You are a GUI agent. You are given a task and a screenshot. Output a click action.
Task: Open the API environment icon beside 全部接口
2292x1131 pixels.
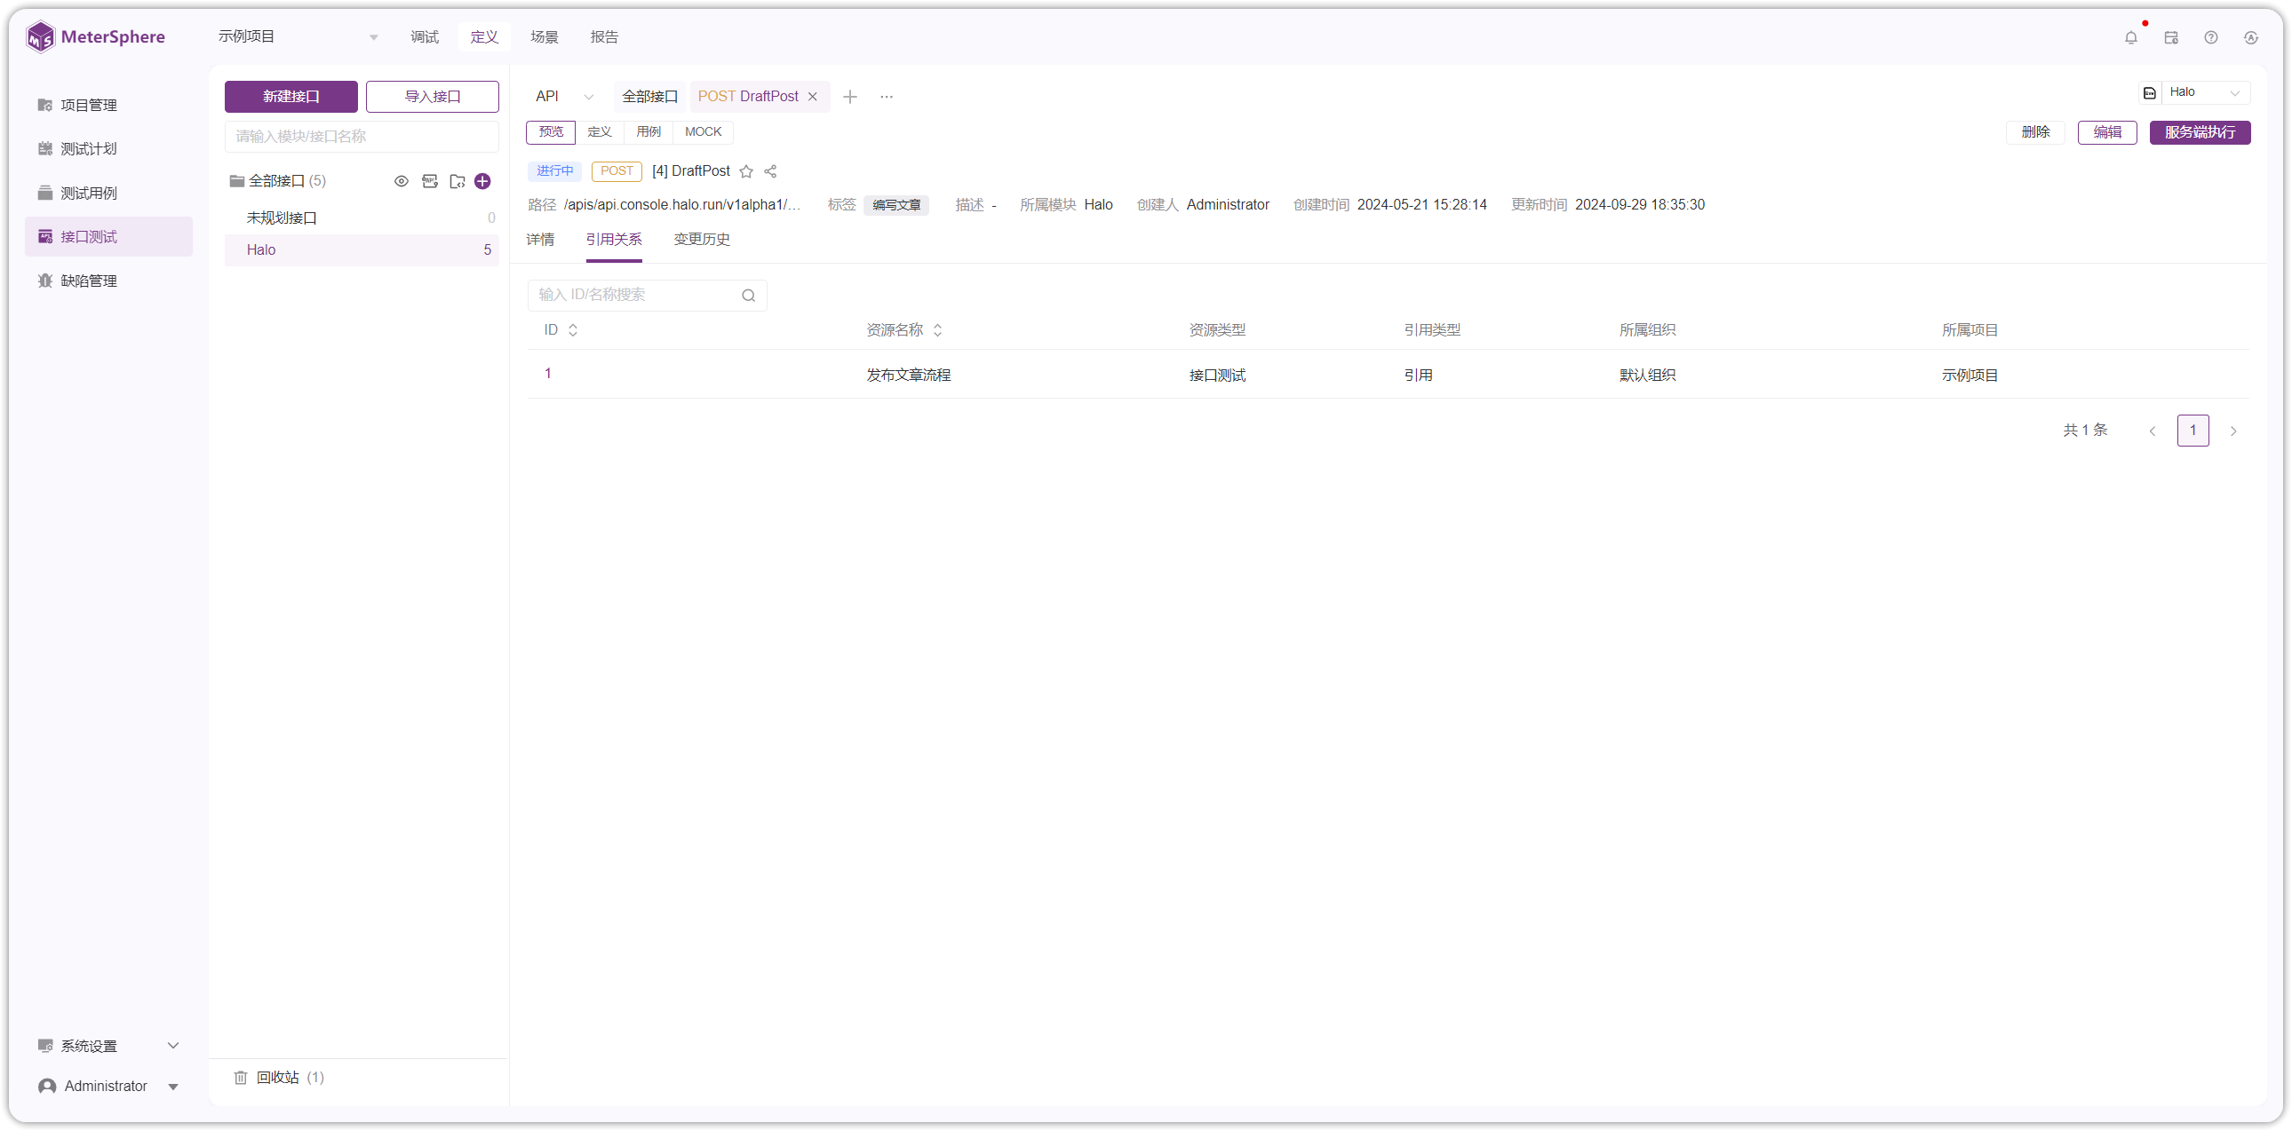point(430,181)
